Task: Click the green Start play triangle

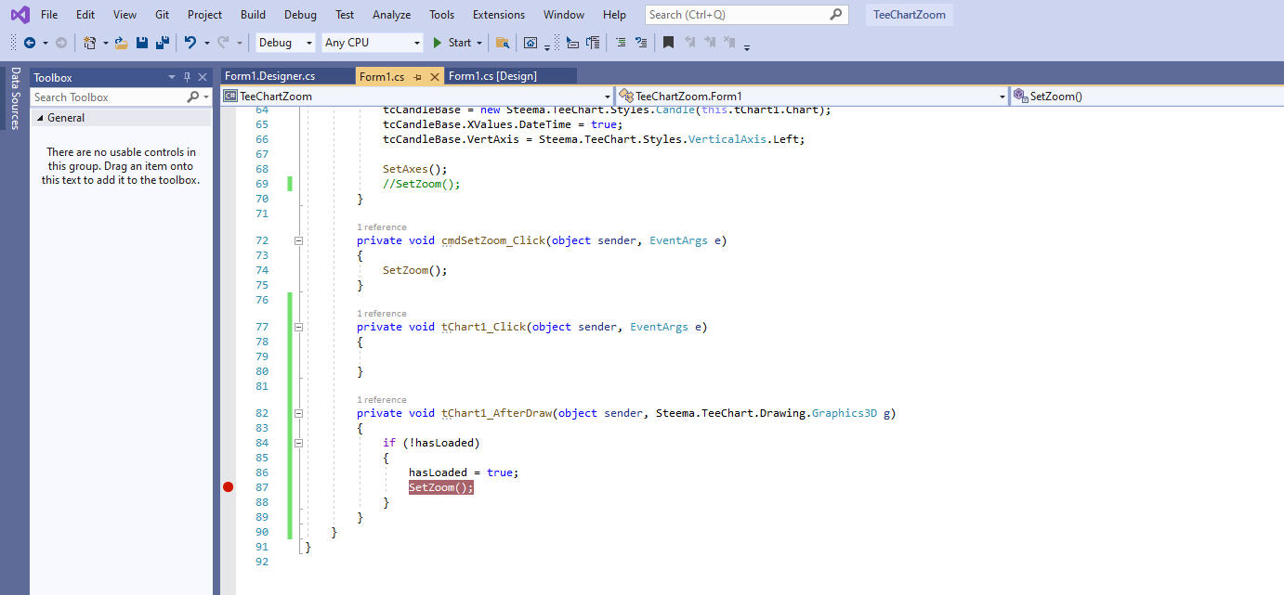Action: pyautogui.click(x=438, y=43)
